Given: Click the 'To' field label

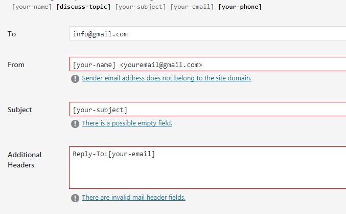Looking at the screenshot, I should click(12, 34).
